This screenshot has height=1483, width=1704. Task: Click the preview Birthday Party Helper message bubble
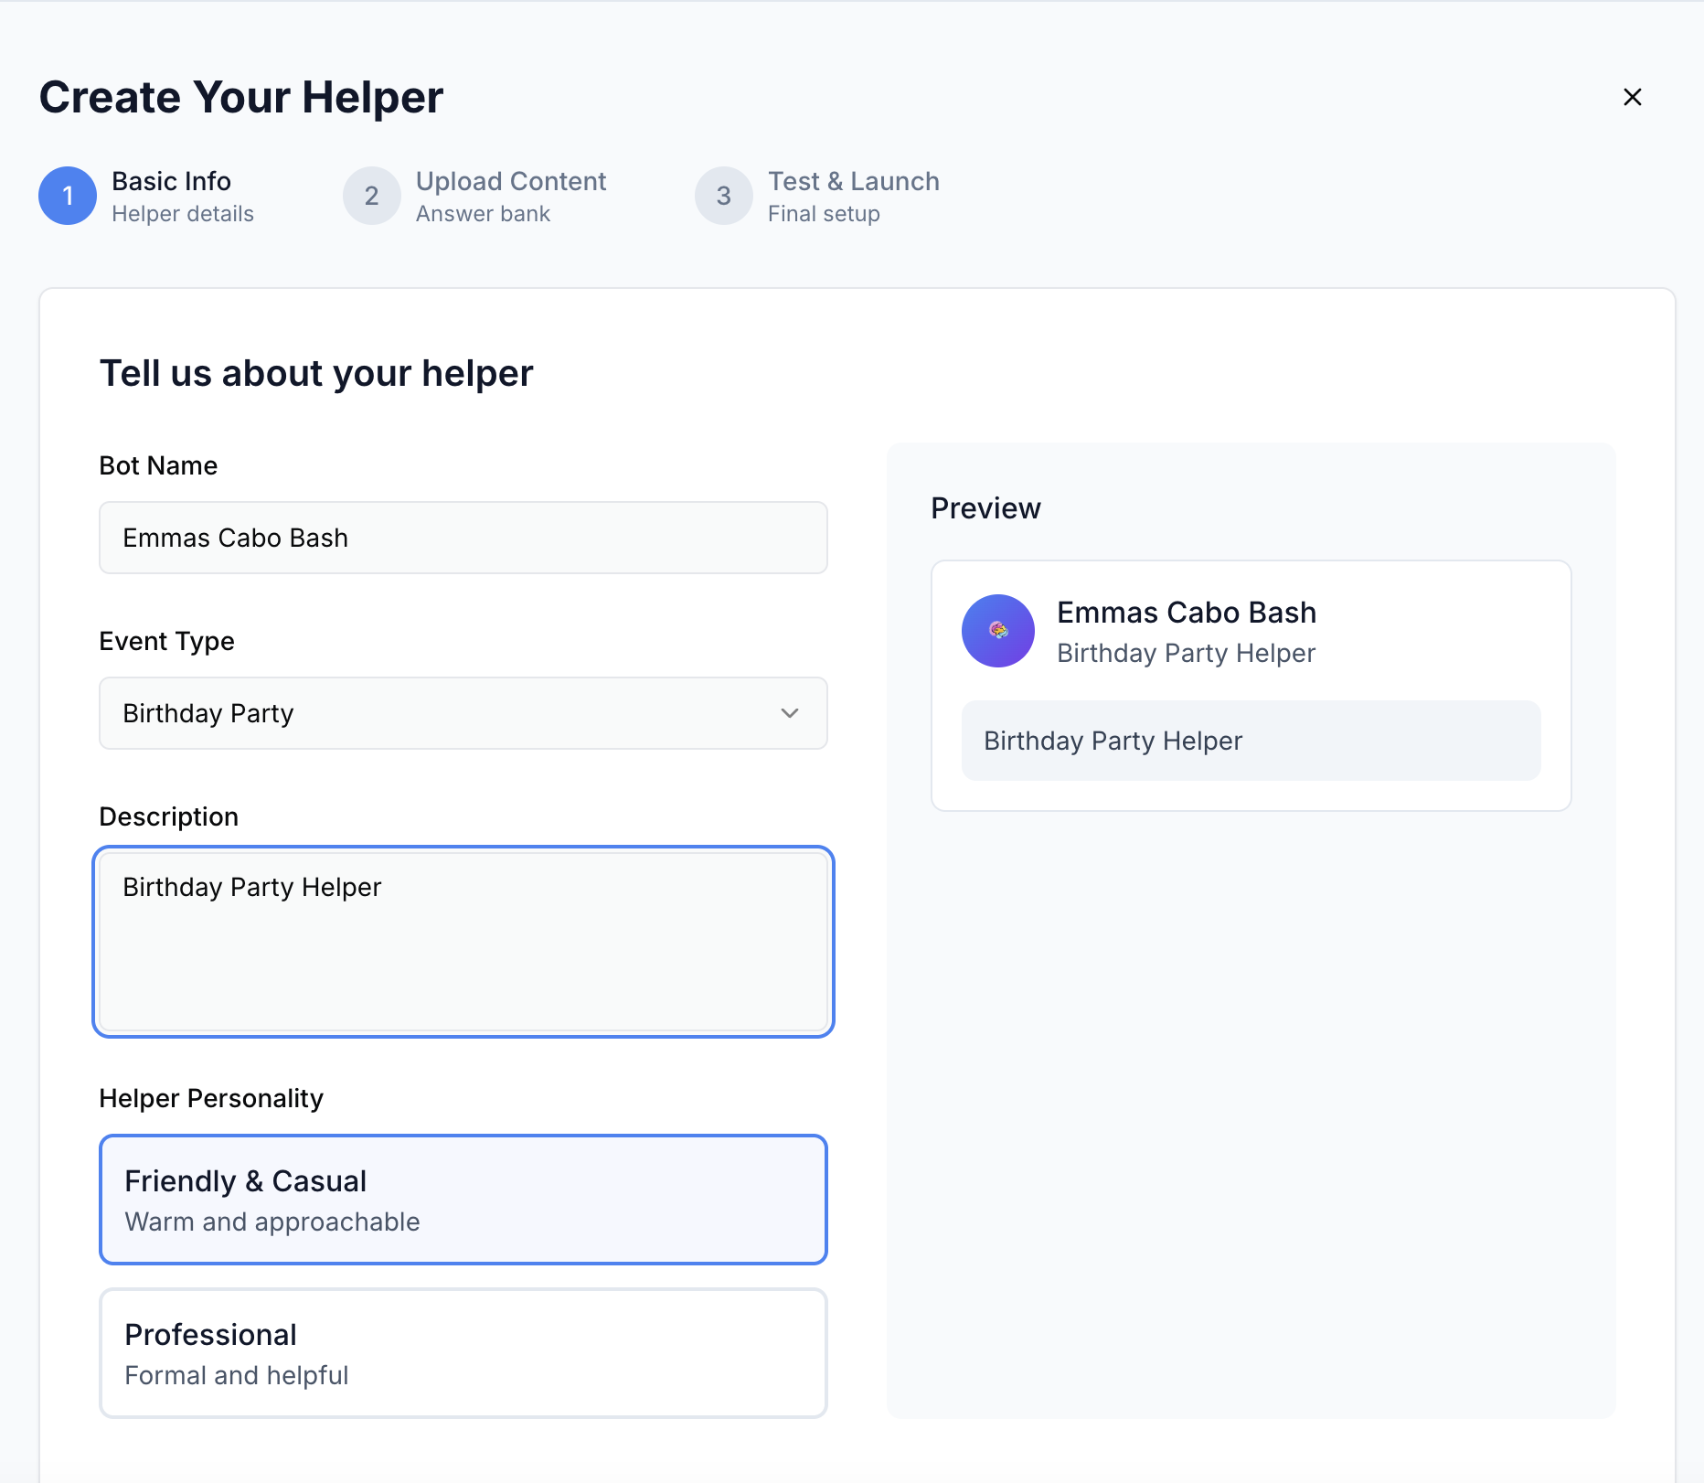pos(1251,741)
